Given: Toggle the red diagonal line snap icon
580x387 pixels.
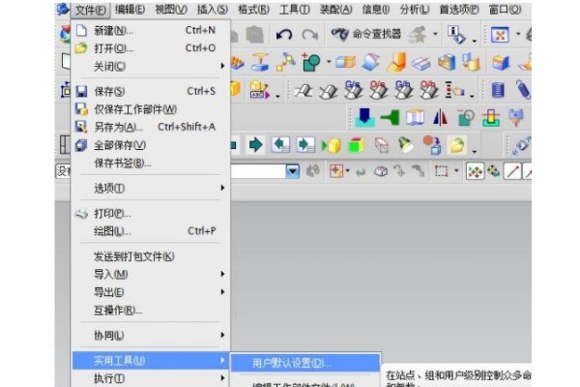Looking at the screenshot, I should pos(512,171).
